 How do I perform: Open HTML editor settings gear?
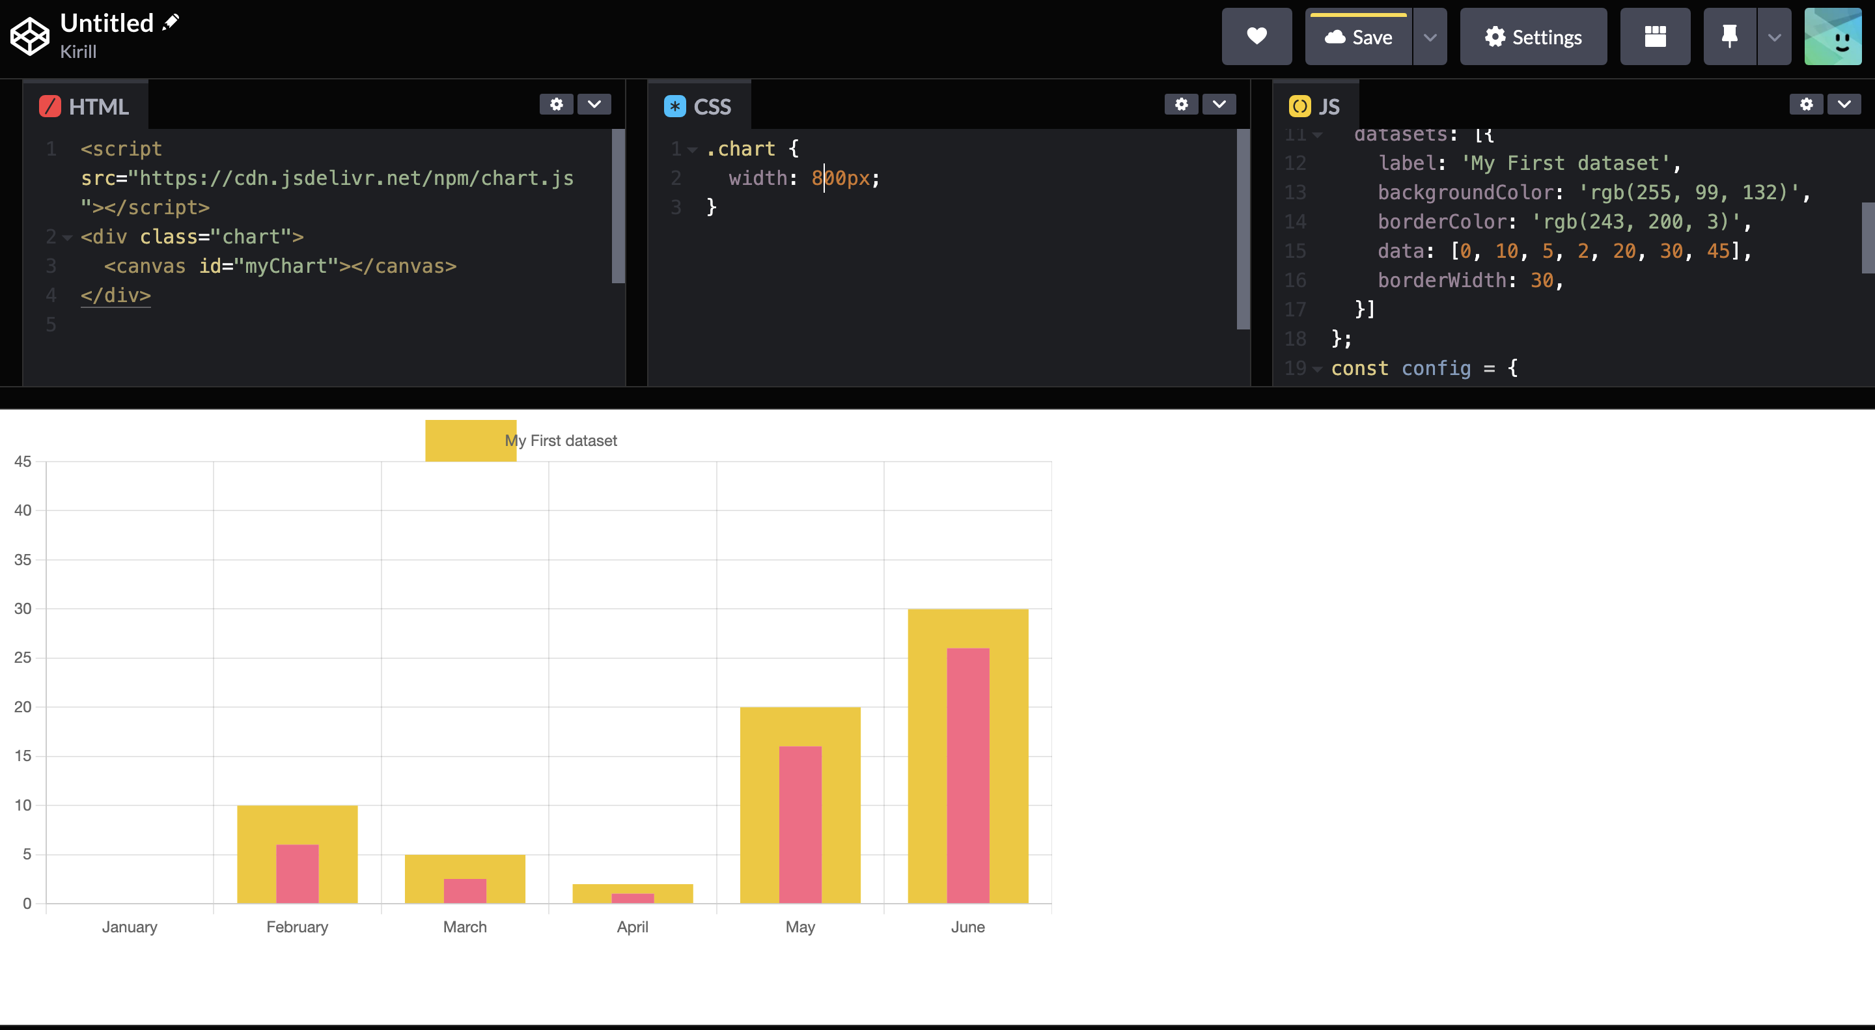coord(556,104)
